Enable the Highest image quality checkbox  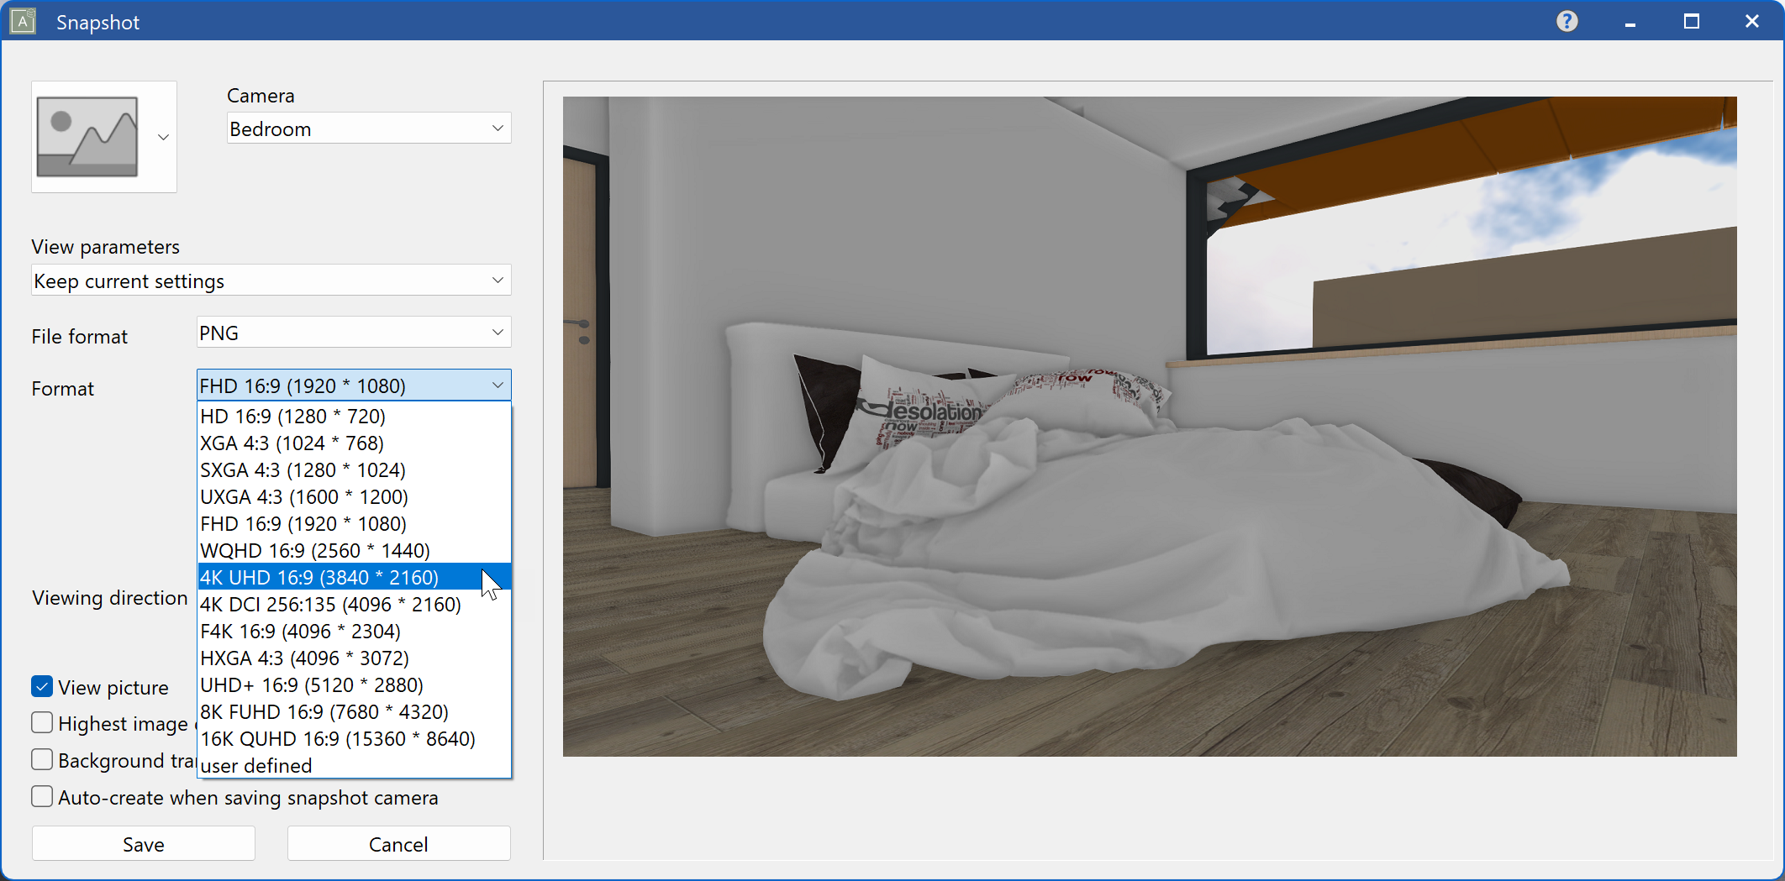[x=42, y=723]
